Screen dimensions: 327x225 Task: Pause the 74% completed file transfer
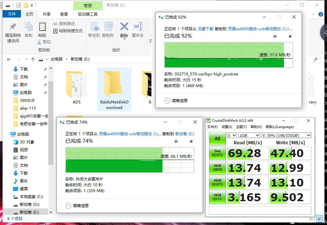point(176,141)
